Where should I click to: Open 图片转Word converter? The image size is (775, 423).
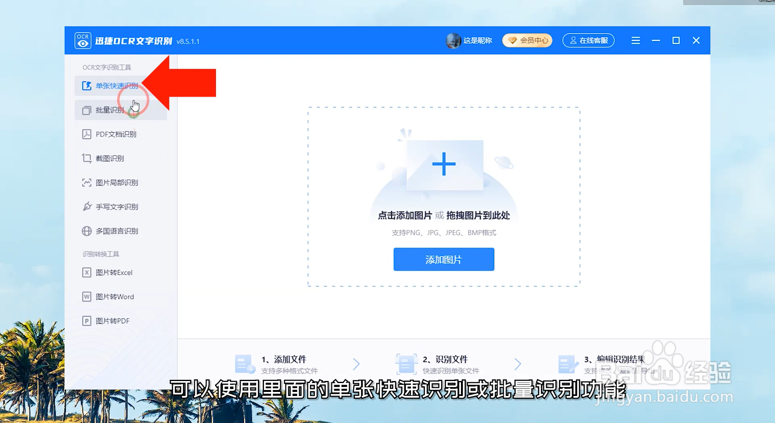121,297
